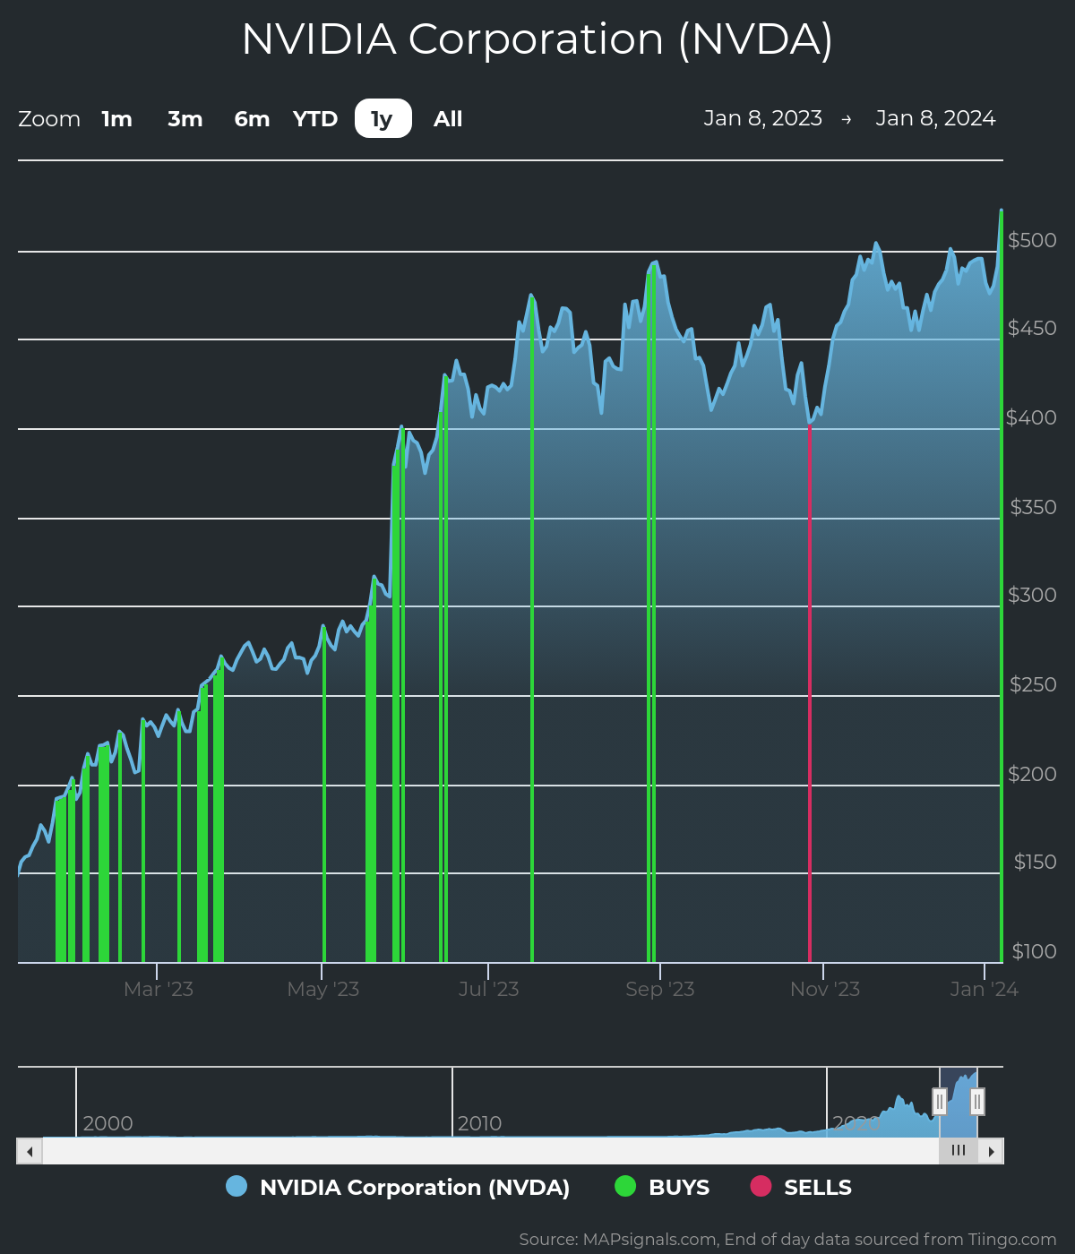Click the Sep '23 date axis label
Image resolution: width=1075 pixels, height=1254 pixels.
660,989
